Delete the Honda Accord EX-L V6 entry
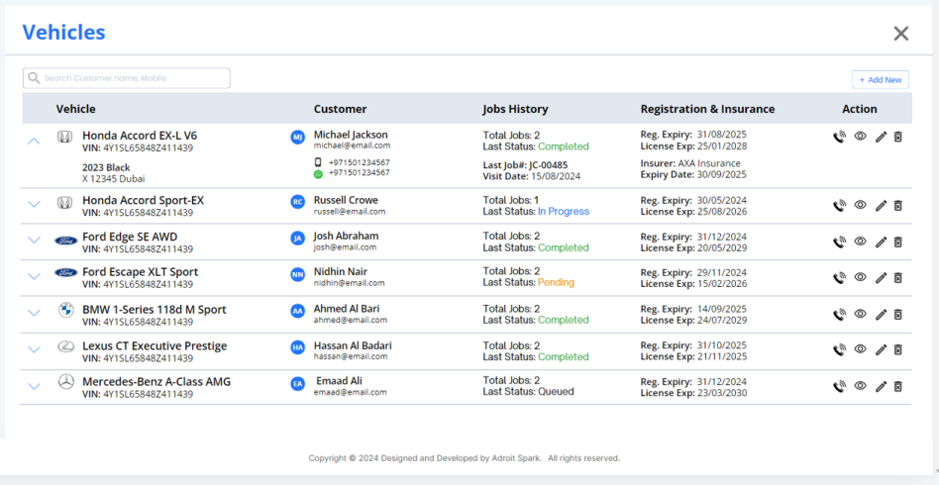This screenshot has height=485, width=939. tap(898, 138)
